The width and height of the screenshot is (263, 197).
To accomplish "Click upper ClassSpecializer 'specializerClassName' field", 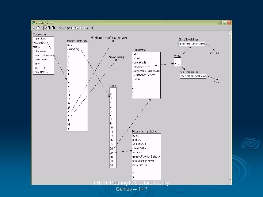I will point(192,44).
